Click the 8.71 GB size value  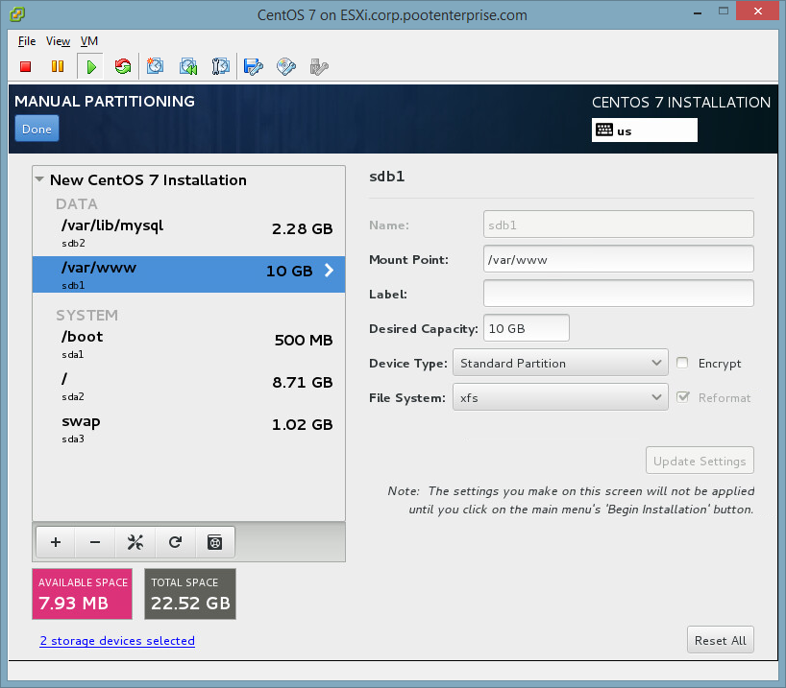pos(303,382)
